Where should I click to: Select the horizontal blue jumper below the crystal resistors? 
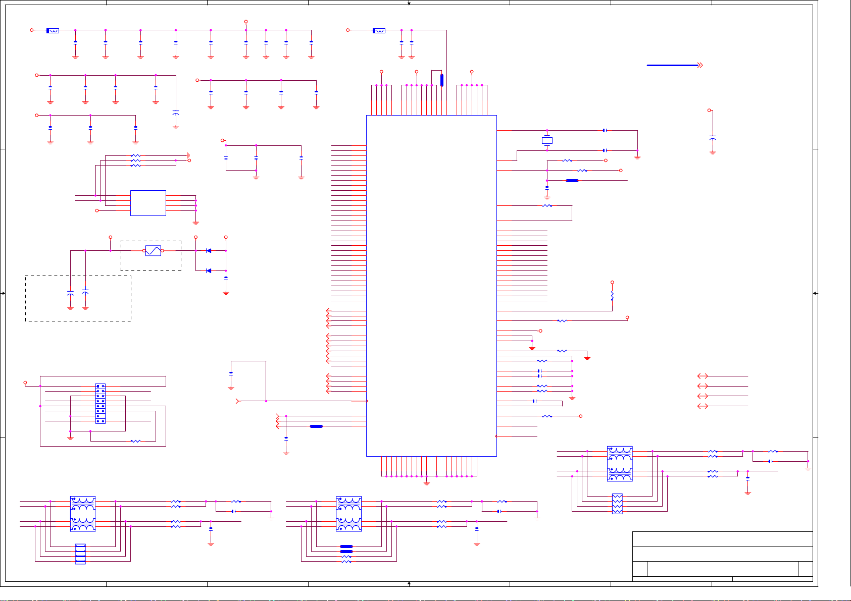pyautogui.click(x=572, y=180)
